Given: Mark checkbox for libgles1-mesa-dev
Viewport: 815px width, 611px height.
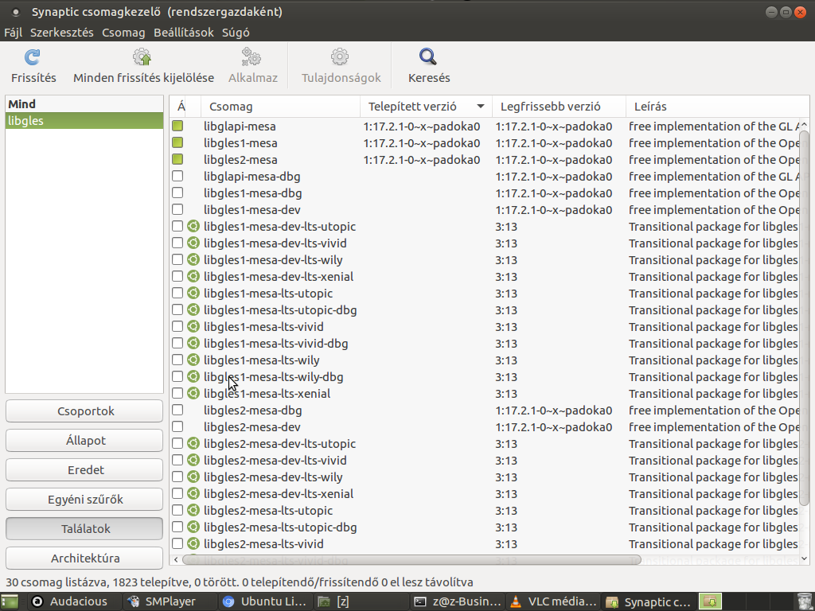Looking at the screenshot, I should 177,209.
